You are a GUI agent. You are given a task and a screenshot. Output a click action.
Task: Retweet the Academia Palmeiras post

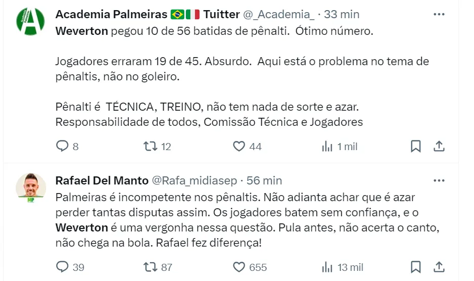(x=150, y=147)
